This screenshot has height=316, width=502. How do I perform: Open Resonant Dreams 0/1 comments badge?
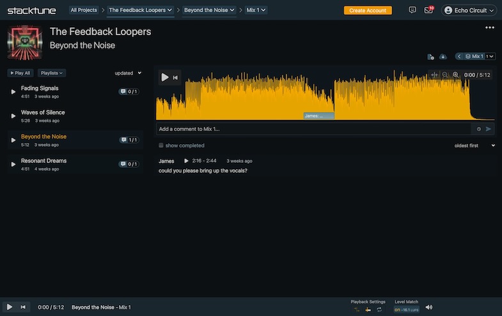click(x=129, y=164)
